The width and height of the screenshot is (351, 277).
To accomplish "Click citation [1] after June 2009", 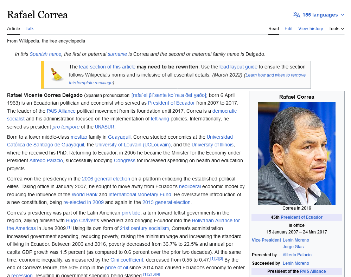I will pos(69,227).
